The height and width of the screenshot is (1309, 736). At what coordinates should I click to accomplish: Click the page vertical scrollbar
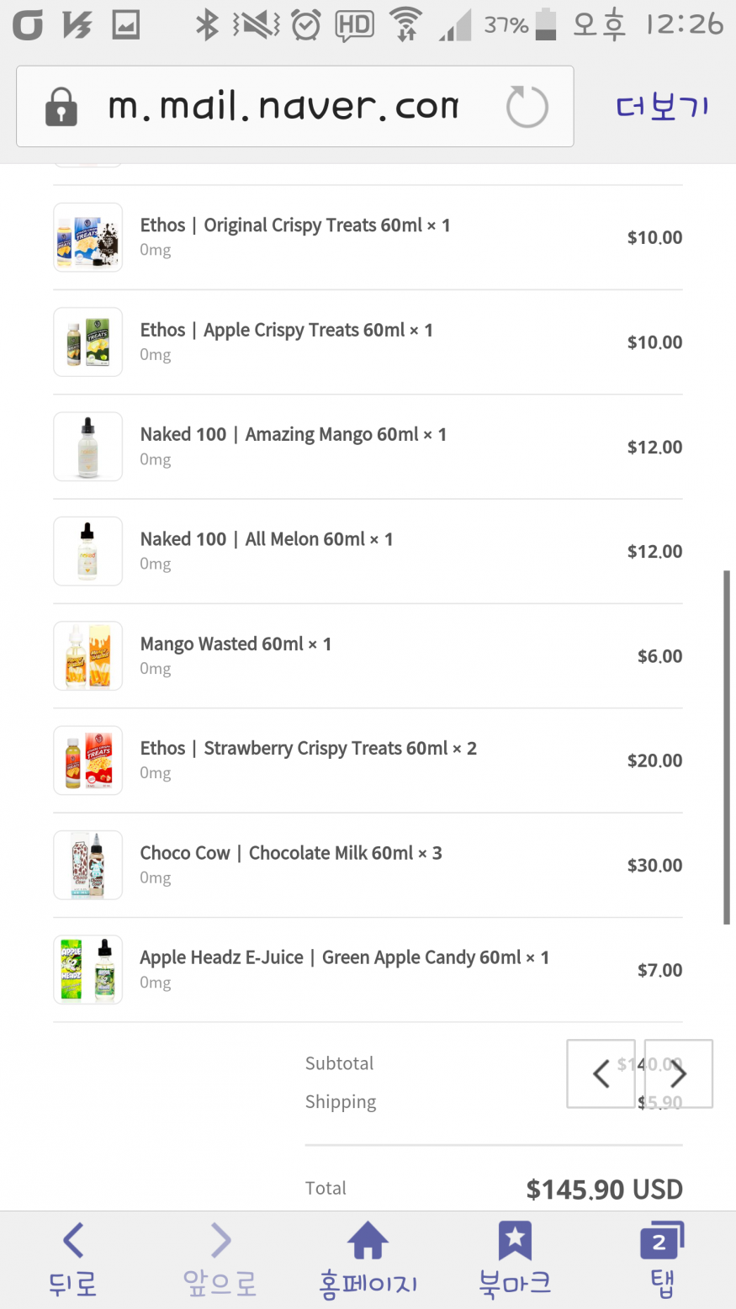727,747
